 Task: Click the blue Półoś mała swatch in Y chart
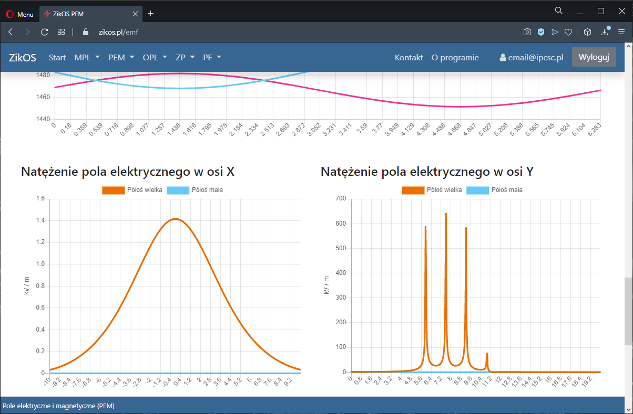(x=477, y=190)
